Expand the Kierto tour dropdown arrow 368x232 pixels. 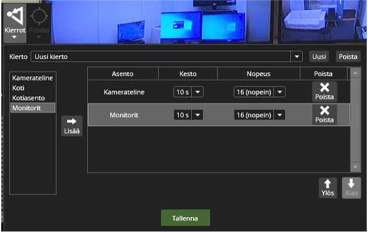[297, 56]
